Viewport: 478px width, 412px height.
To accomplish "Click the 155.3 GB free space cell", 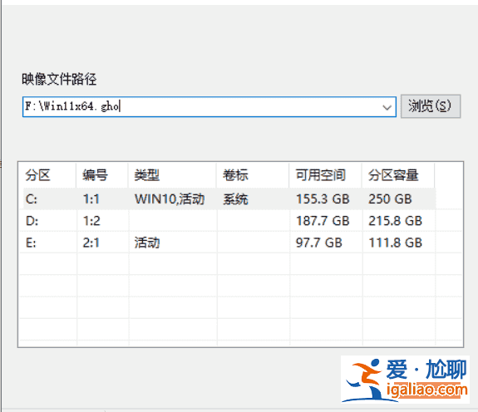I will [x=323, y=199].
